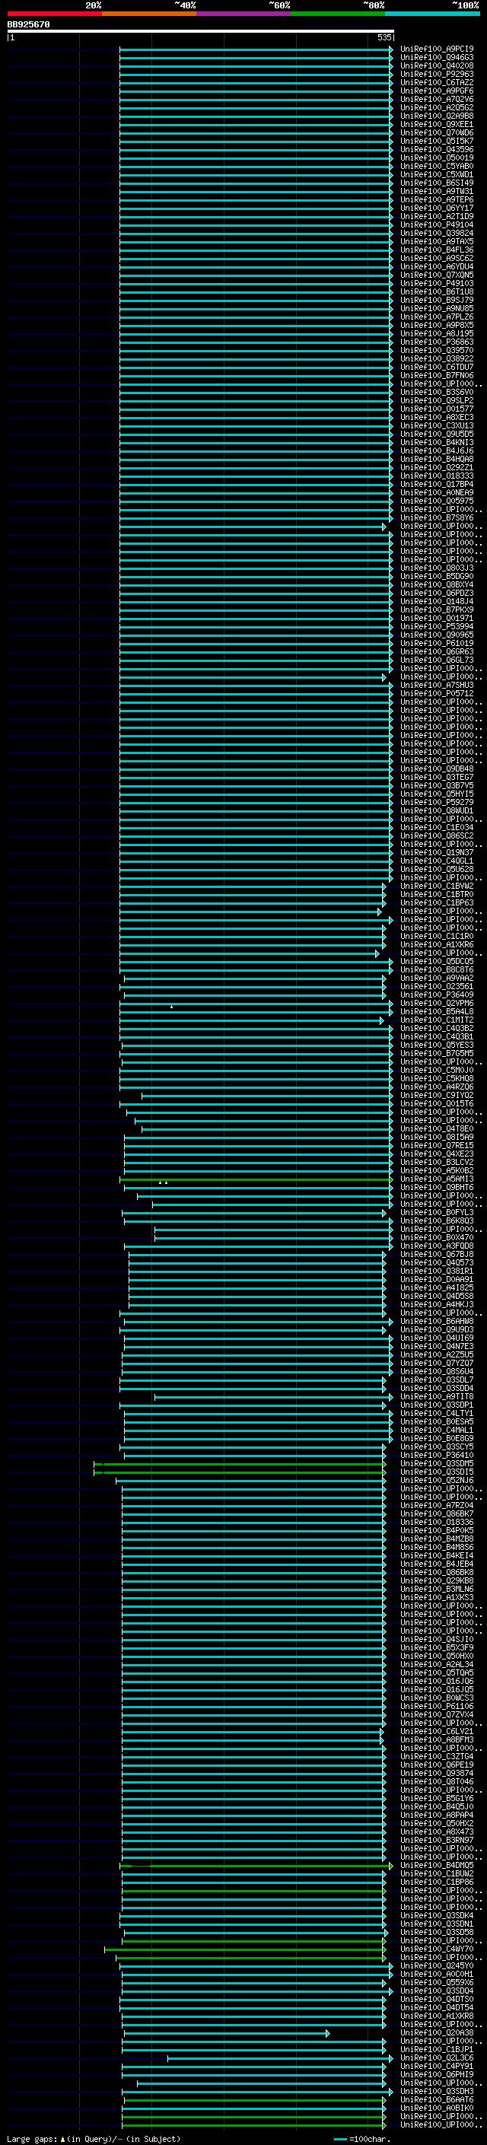Image resolution: width=487 pixels, height=2145 pixels.
Task: Click the UniRef100_C6TAZ2 subject label
Action: pyautogui.click(x=437, y=82)
